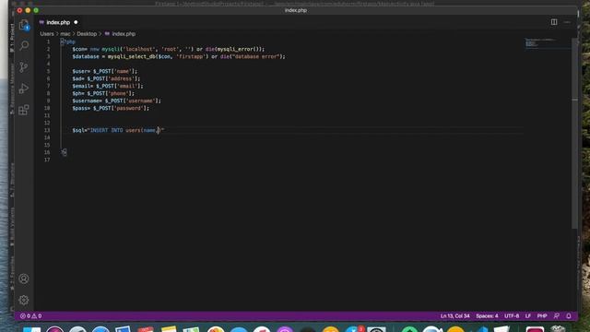590x332 pixels.
Task: Click the $ad= $_POST['address'] line
Action: pyautogui.click(x=106, y=78)
